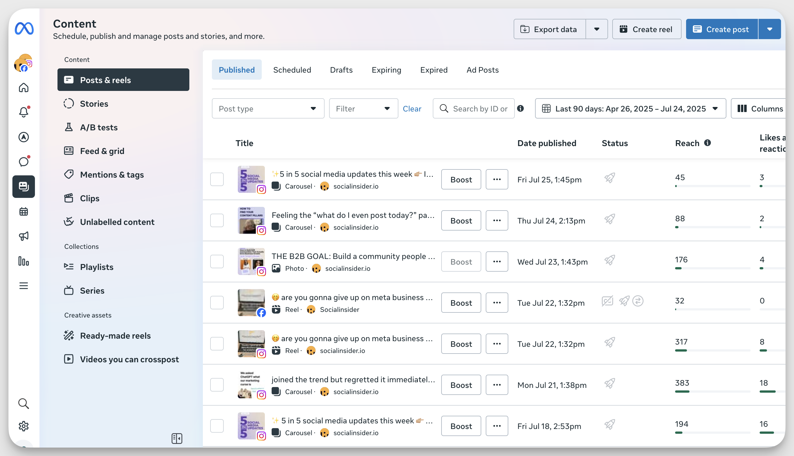Open Inbox chat bubble icon

point(23,162)
